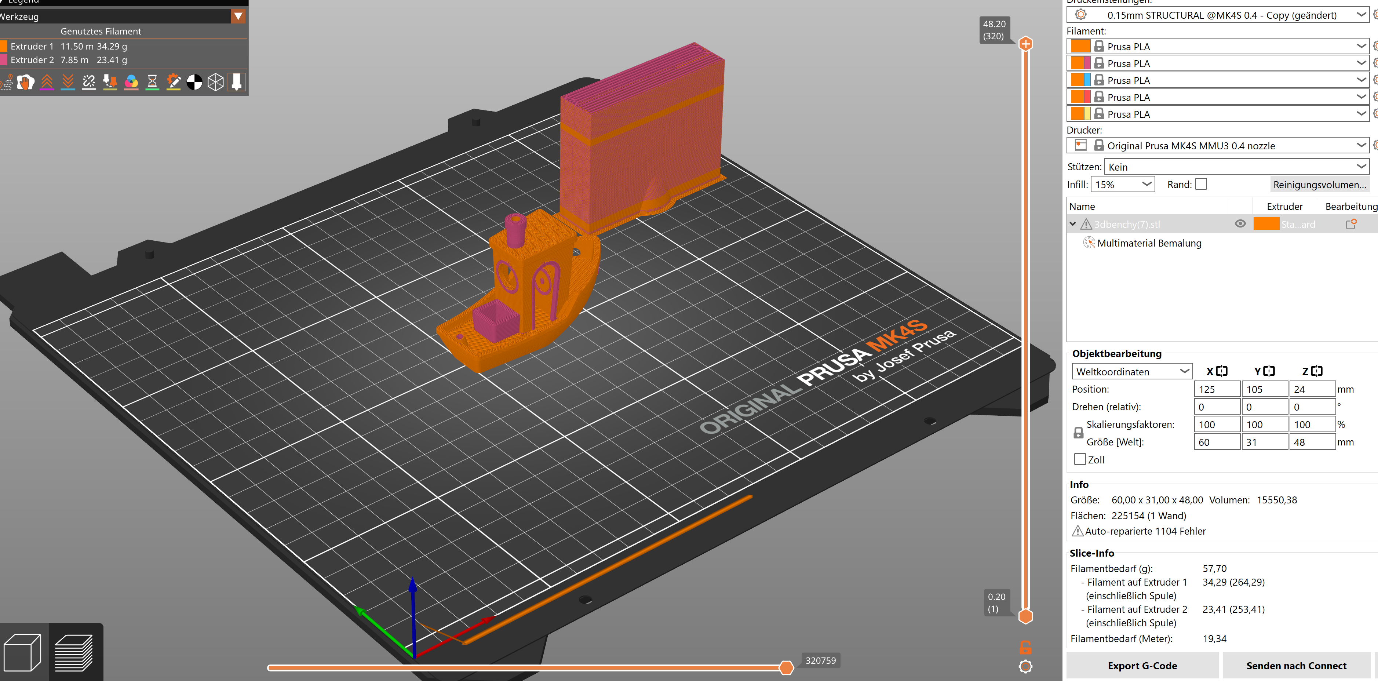Toggle the Rand checkbox
This screenshot has width=1378, height=681.
click(x=1202, y=184)
